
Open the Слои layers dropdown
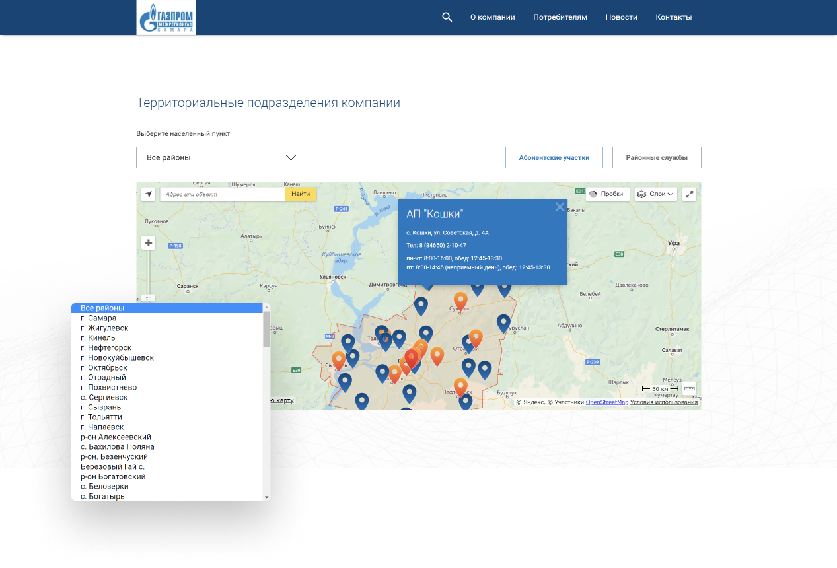click(x=655, y=194)
